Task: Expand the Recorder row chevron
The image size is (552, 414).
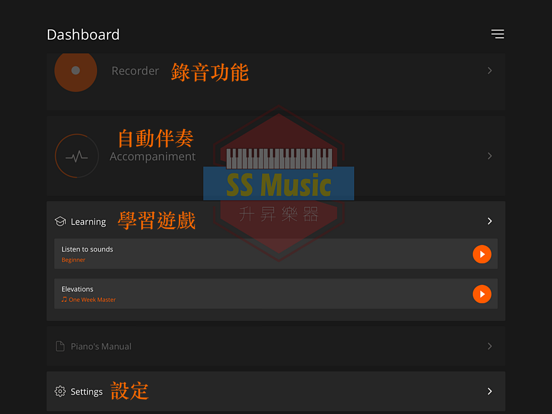Action: (x=490, y=70)
